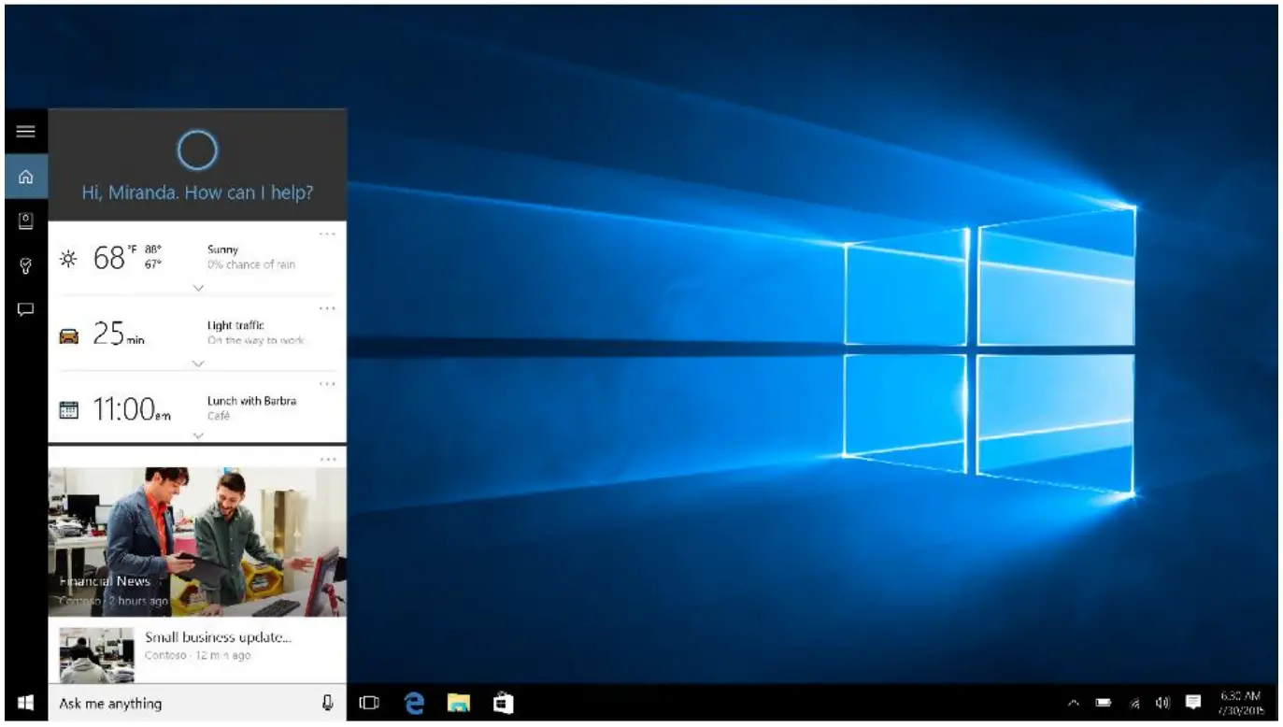This screenshot has width=1283, height=727.
Task: Open the "Small business update..." headline
Action: click(x=219, y=637)
